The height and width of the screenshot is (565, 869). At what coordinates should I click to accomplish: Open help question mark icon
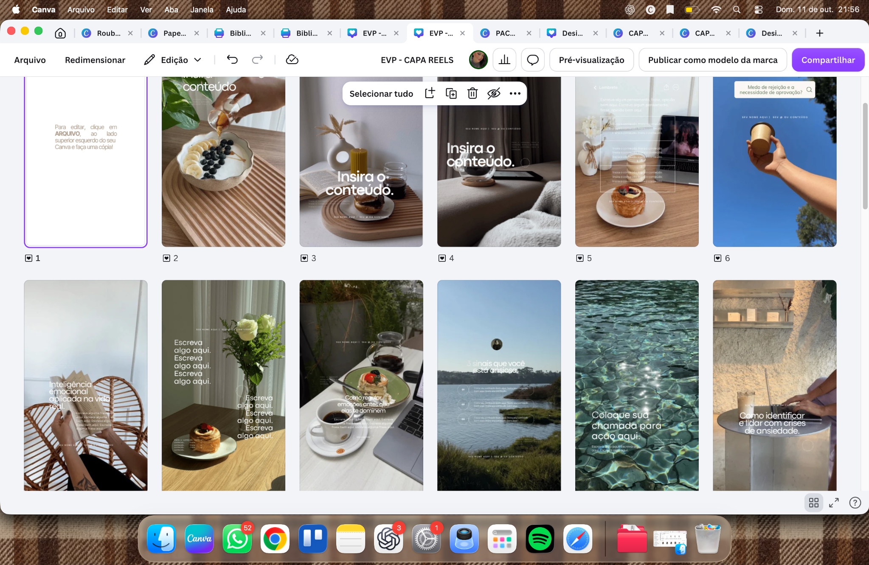coord(855,503)
